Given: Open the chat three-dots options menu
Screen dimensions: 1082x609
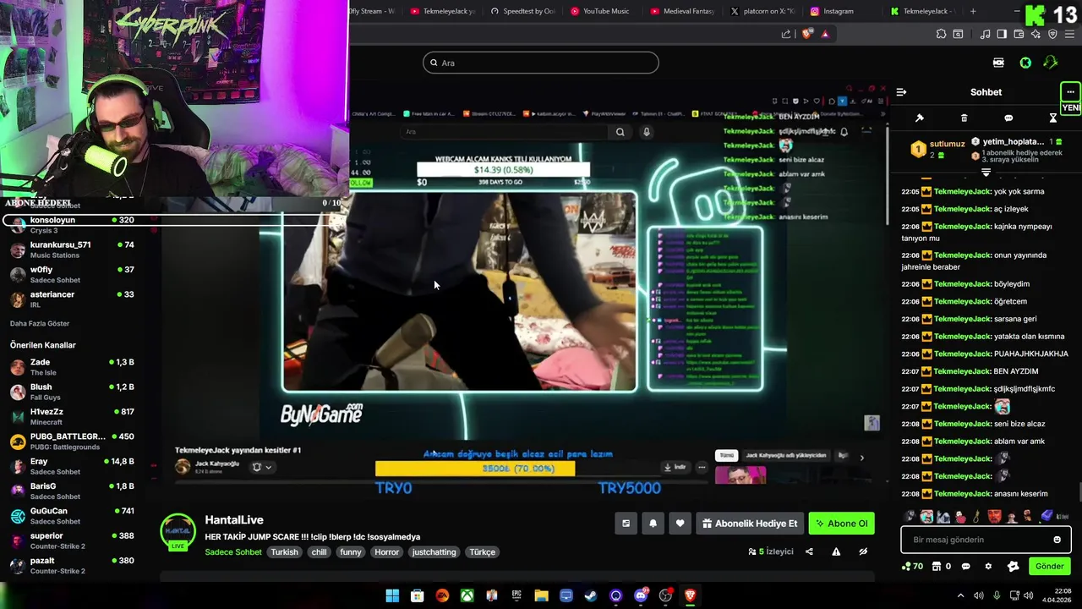Looking at the screenshot, I should [1070, 92].
